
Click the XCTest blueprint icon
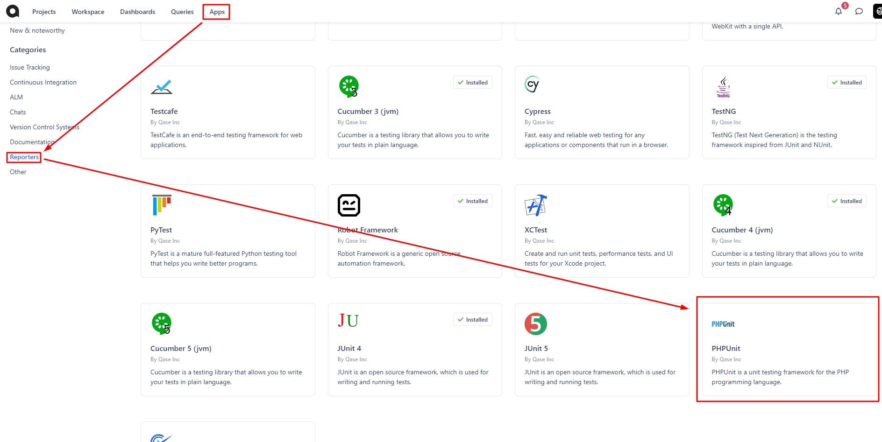click(536, 205)
